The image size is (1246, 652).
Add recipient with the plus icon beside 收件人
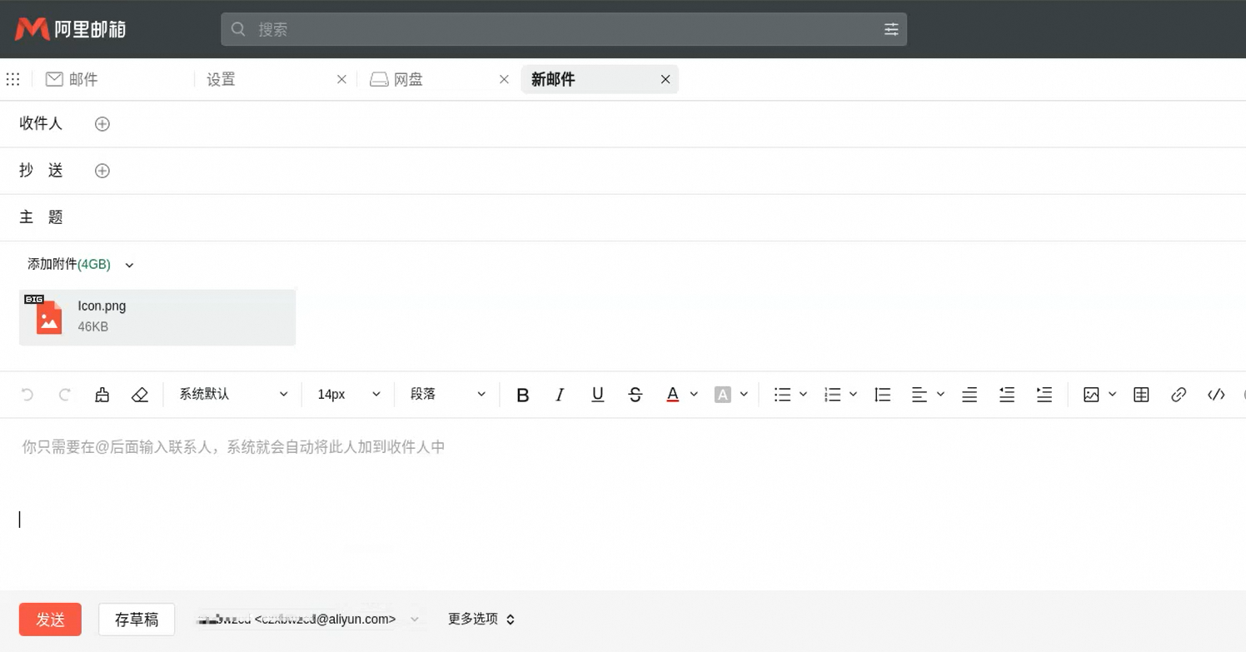(102, 124)
